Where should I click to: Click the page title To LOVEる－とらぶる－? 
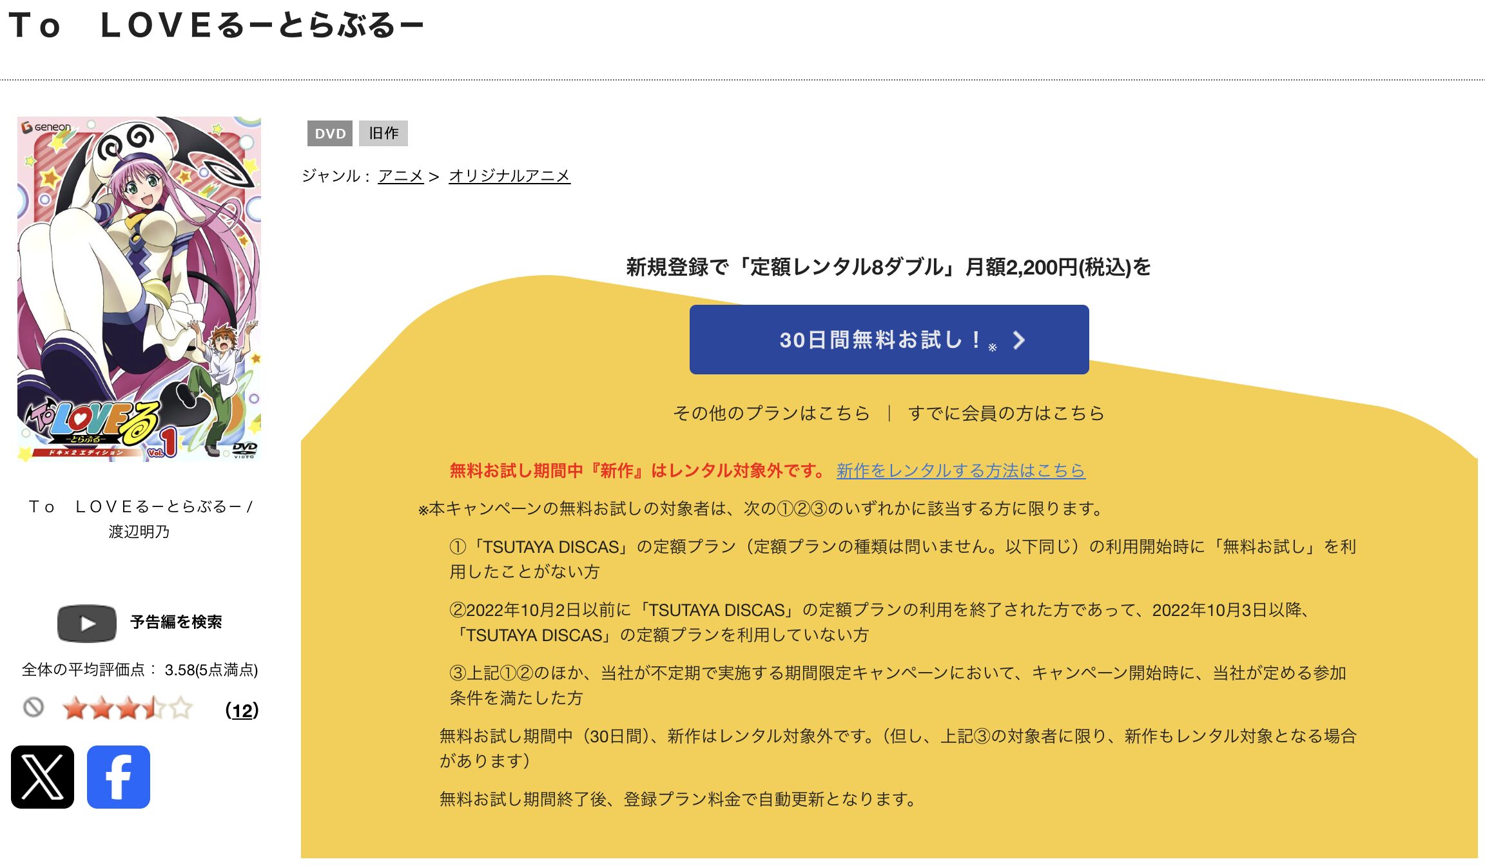coord(217,26)
